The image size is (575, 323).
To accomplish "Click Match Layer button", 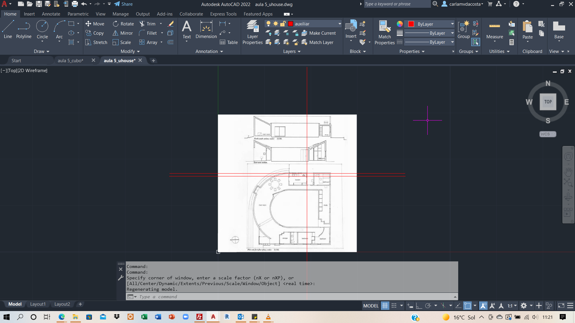I will [317, 42].
